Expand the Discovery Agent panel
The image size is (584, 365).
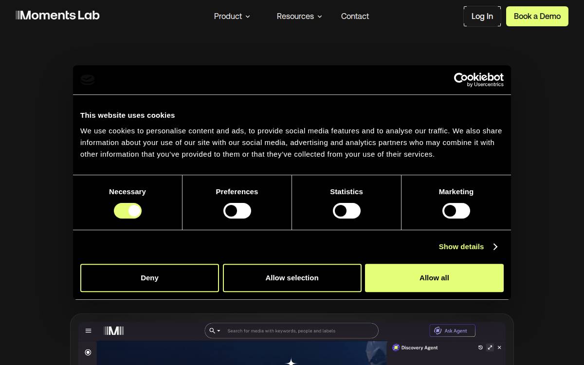click(490, 347)
